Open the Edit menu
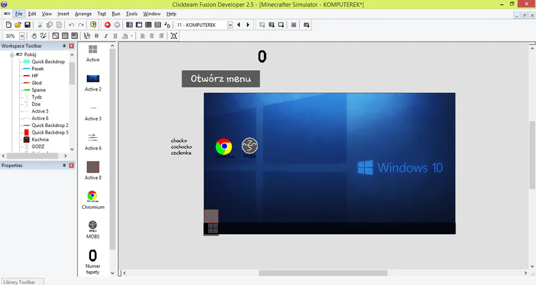 pyautogui.click(x=32, y=14)
